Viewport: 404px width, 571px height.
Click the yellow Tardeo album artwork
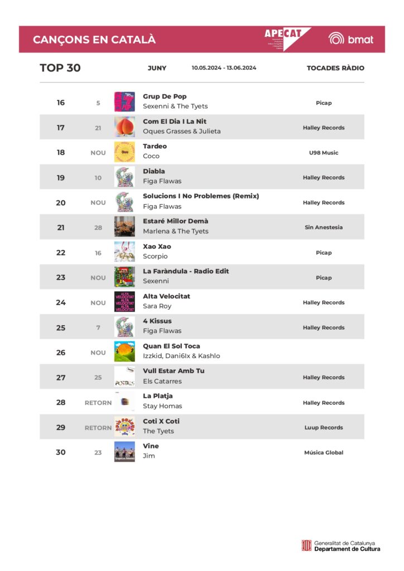coord(124,152)
